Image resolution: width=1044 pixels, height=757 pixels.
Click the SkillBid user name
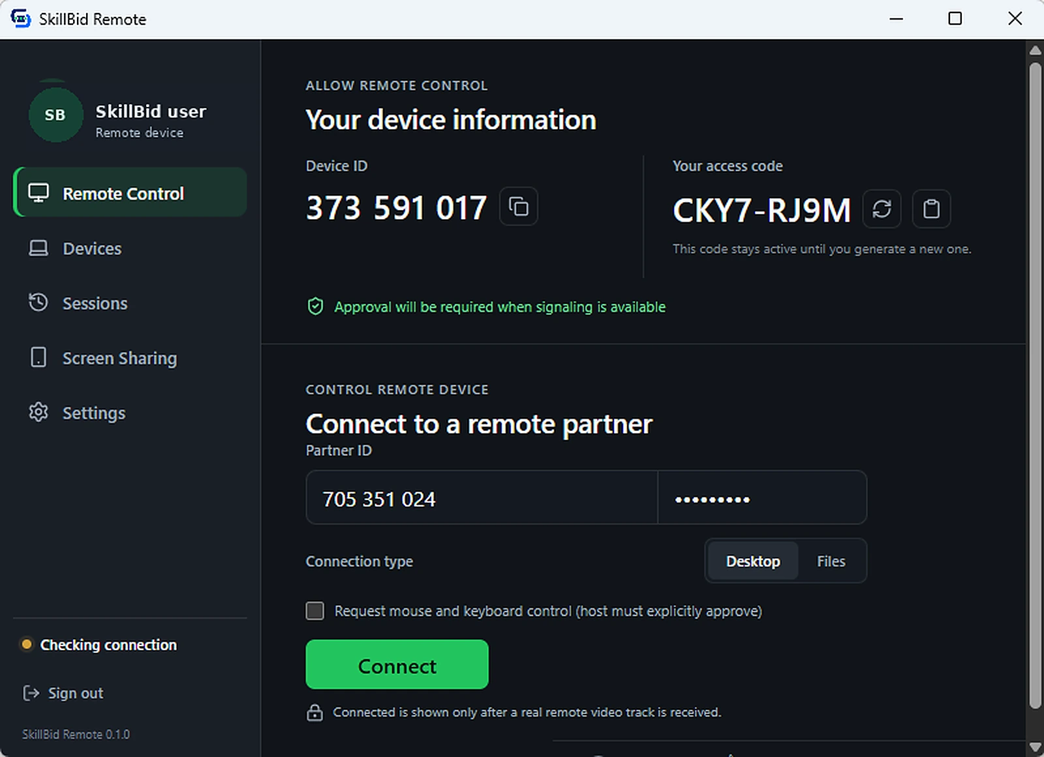coord(151,111)
